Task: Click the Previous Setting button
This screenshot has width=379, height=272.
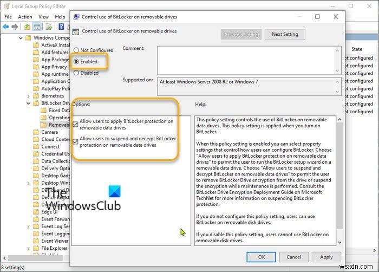Action: [x=241, y=34]
